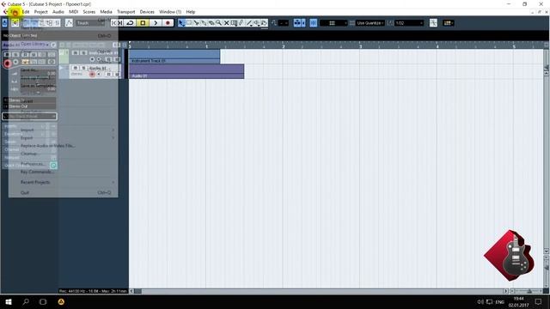The width and height of the screenshot is (550, 309).
Task: Expand Recent Projects submenu
Action: (63, 182)
